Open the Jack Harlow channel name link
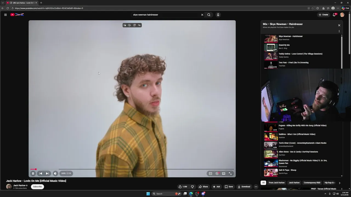This screenshot has width=351, height=197. (x=19, y=185)
